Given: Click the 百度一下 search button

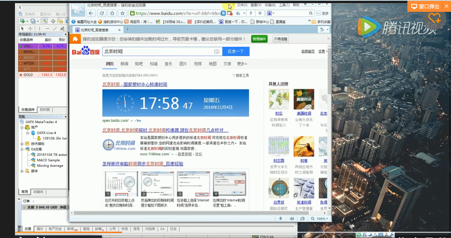Looking at the screenshot, I should (236, 51).
